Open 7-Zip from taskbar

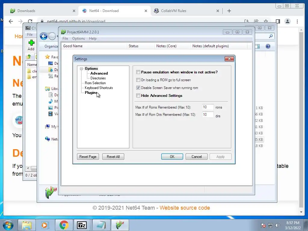point(82,225)
